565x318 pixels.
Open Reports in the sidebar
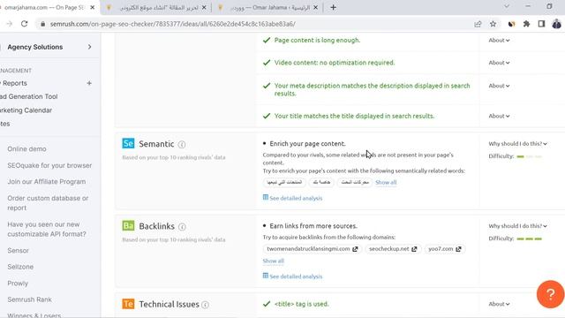click(x=15, y=83)
